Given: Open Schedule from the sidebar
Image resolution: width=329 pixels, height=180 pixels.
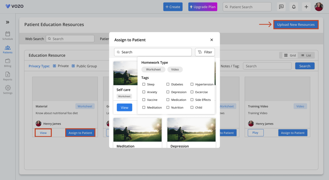Looking at the screenshot, I should click(8, 35).
